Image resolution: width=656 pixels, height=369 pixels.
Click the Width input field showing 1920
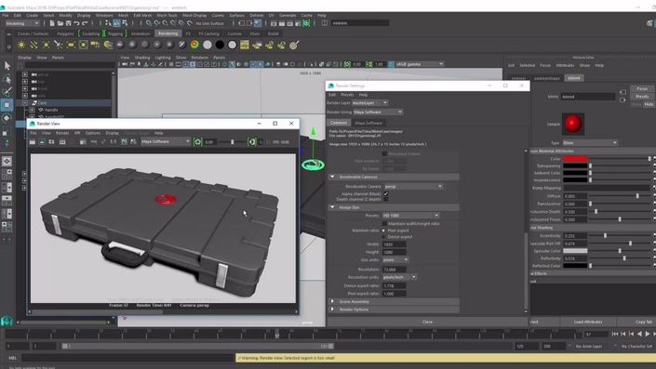point(395,244)
